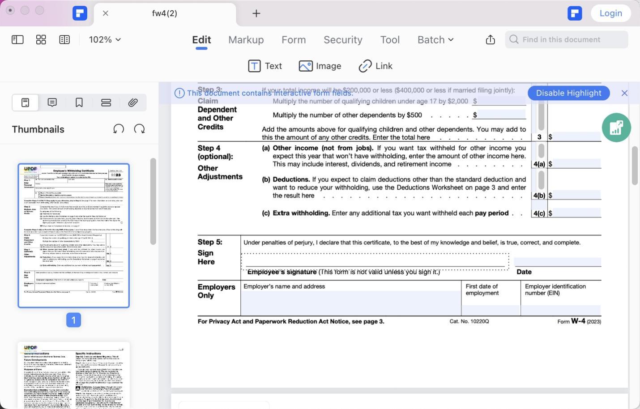
Task: Open the Form tab
Action: pyautogui.click(x=294, y=39)
